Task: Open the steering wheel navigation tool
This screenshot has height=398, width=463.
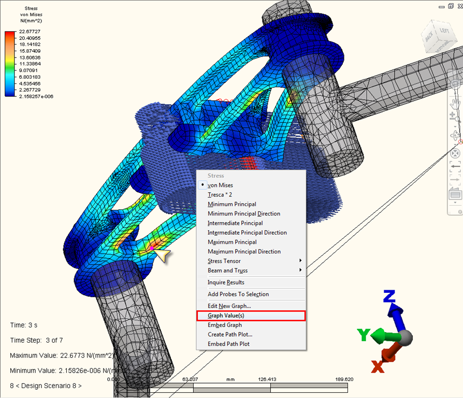Action: tap(456, 84)
